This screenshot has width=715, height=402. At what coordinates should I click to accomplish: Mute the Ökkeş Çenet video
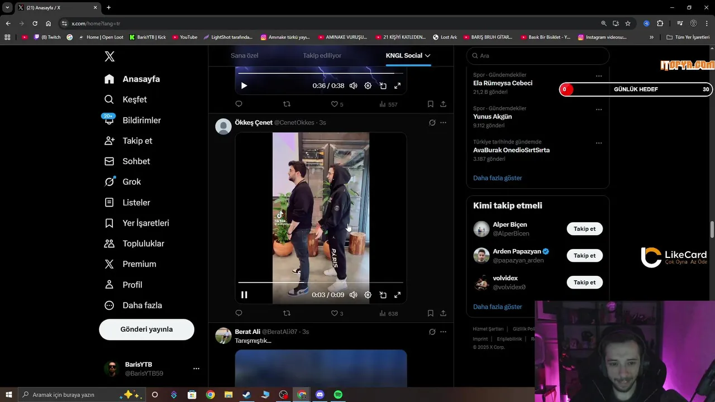click(x=353, y=295)
